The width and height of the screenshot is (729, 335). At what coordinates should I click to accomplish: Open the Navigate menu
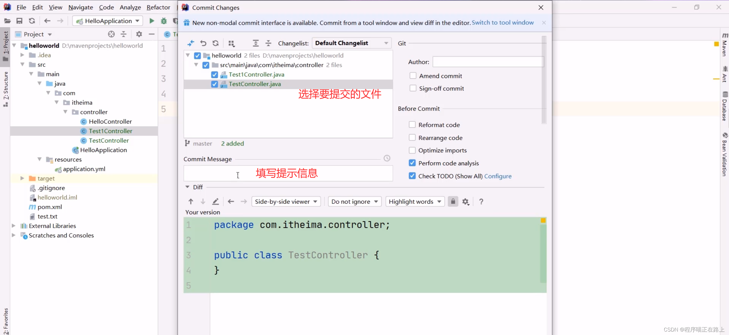click(x=80, y=7)
